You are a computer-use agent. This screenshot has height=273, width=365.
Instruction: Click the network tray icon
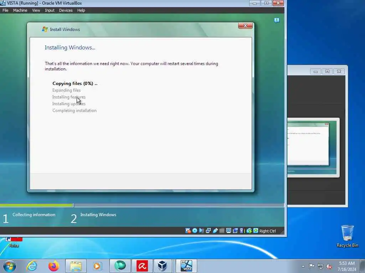[320, 266]
